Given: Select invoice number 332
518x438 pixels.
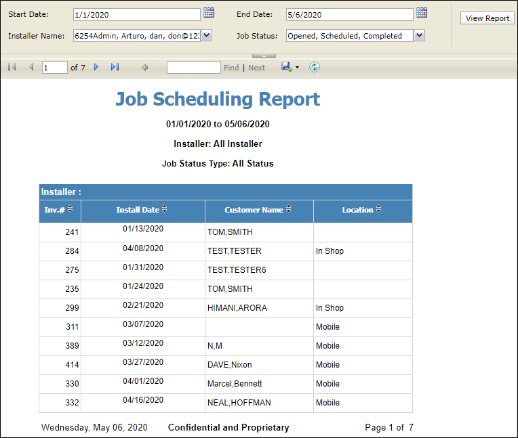Looking at the screenshot, I should coord(72,403).
